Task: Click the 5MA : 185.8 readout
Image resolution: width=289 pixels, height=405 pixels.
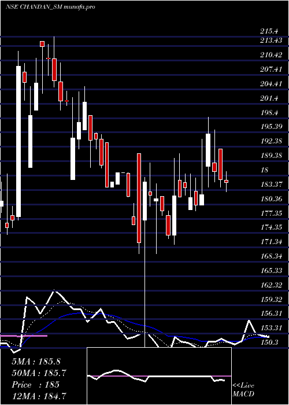Action: point(36,362)
